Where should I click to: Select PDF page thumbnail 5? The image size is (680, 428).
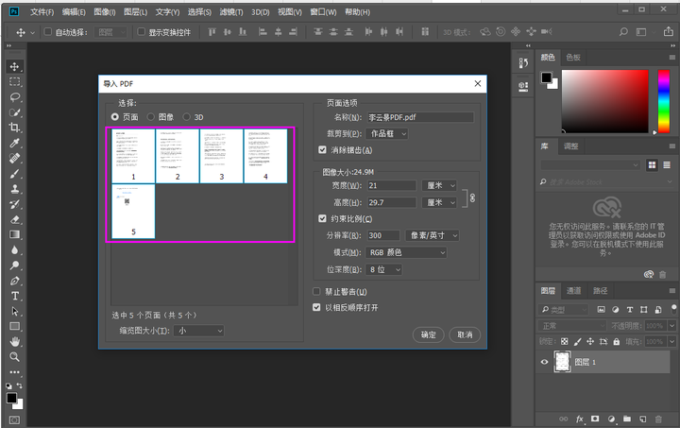point(133,212)
